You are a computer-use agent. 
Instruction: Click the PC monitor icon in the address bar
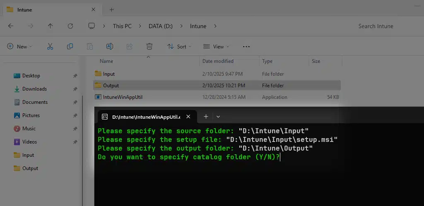(x=92, y=26)
